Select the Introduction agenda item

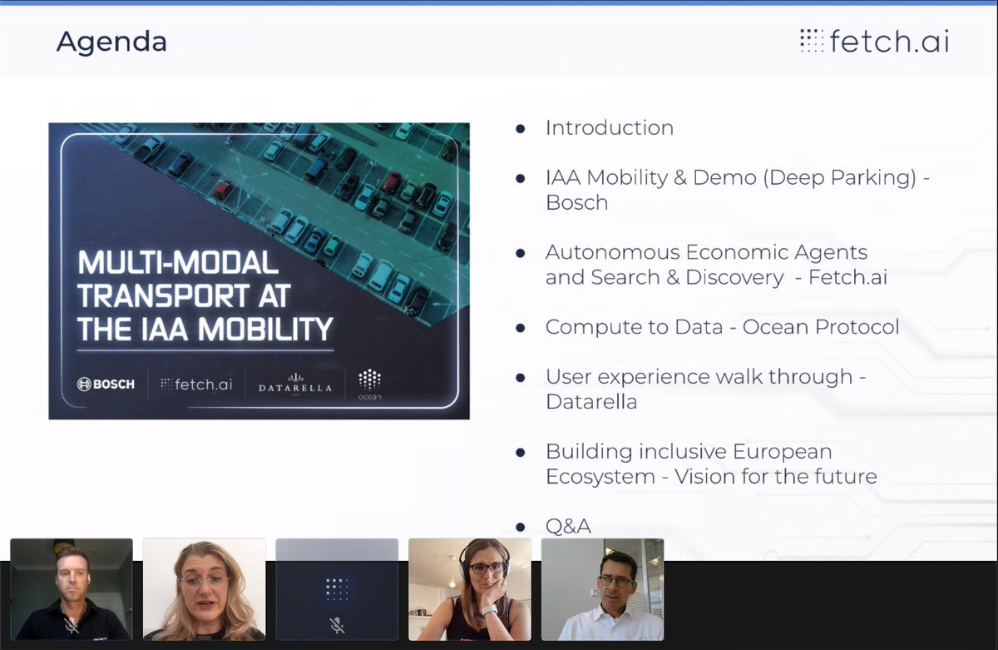tap(609, 128)
